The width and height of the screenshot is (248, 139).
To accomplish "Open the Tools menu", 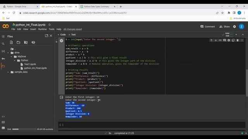I will click(x=52, y=29).
